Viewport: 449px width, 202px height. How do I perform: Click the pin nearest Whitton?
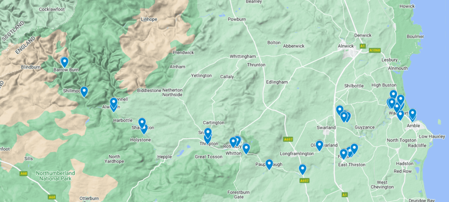[x=246, y=148]
